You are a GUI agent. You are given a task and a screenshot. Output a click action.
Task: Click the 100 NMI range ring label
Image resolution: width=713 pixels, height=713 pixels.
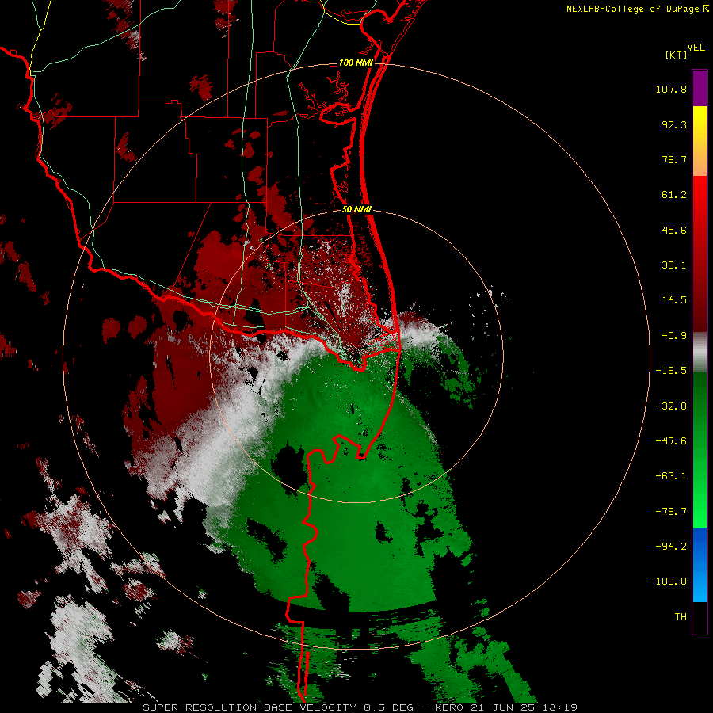click(x=356, y=63)
